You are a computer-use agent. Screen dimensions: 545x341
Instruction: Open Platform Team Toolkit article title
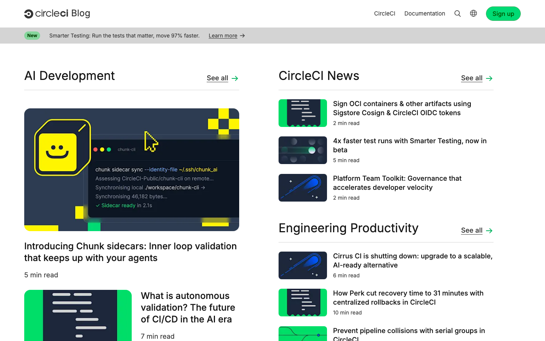click(x=397, y=183)
